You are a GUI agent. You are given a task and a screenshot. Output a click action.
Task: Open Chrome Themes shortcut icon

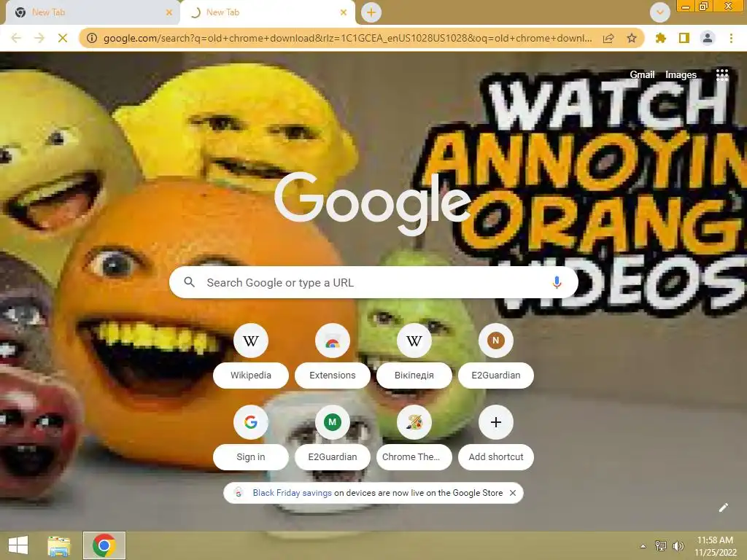tap(414, 422)
